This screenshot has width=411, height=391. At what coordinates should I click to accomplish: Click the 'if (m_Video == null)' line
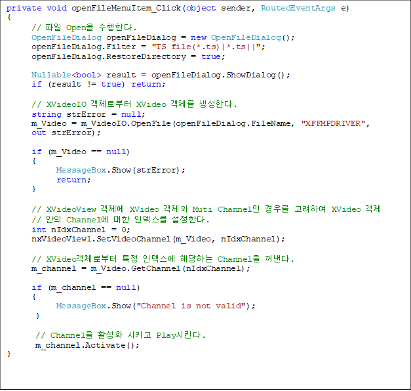pyautogui.click(x=81, y=152)
